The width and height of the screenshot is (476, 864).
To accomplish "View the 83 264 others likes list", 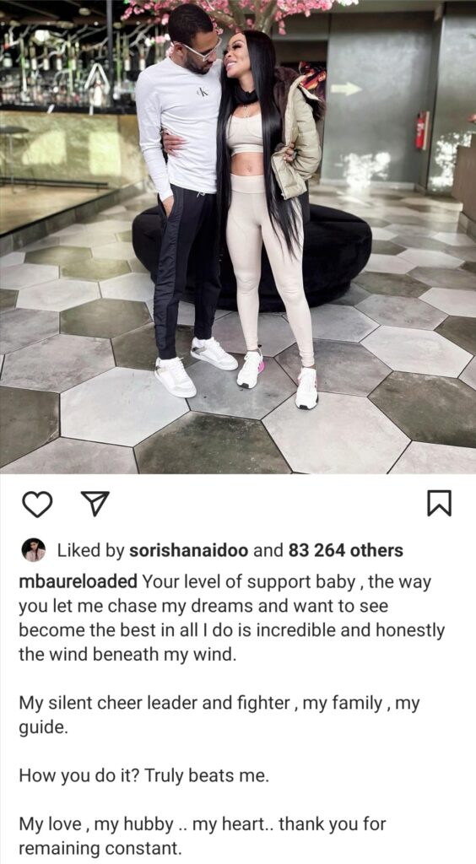I will pyautogui.click(x=345, y=550).
